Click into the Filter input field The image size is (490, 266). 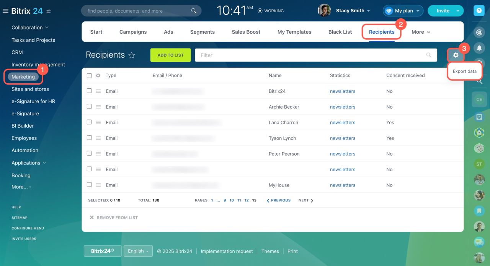316,55
